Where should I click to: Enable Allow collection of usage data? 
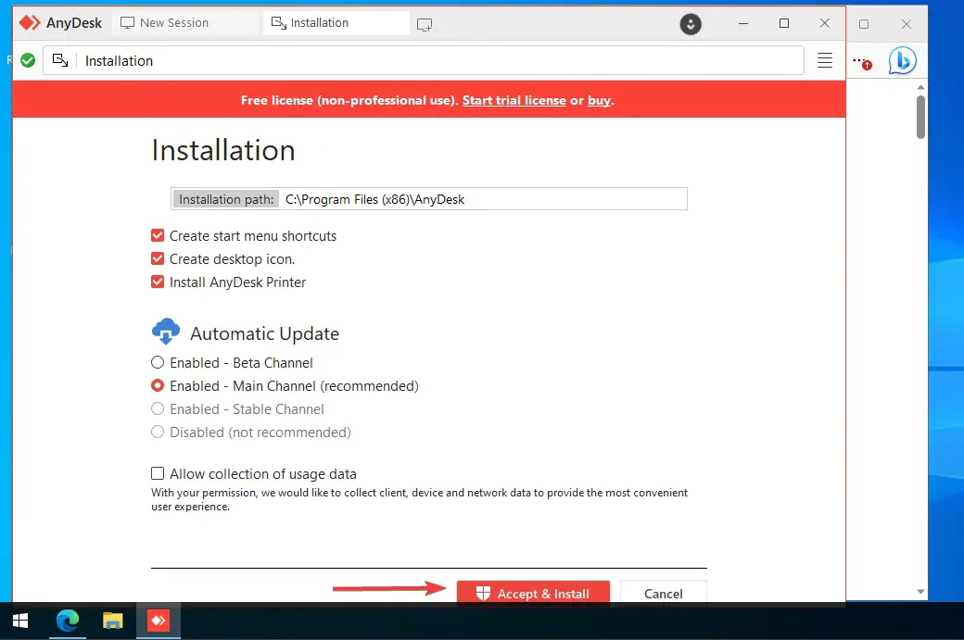158,473
